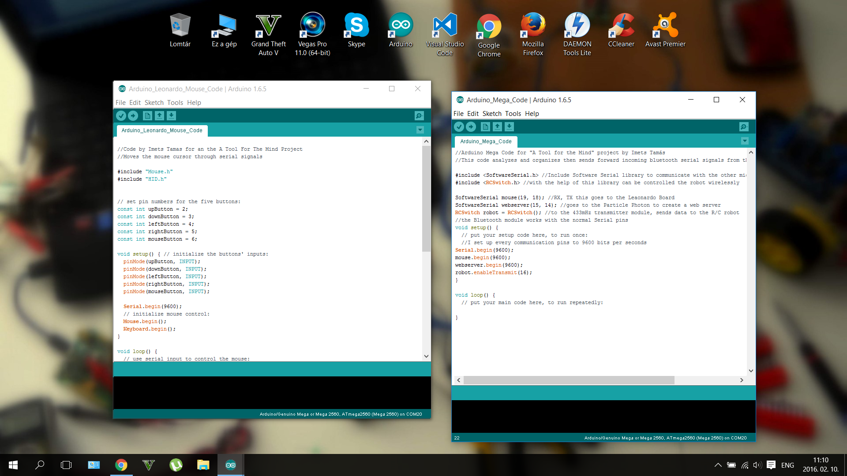Open Tools menu in Leonardo Mouse window

click(175, 103)
